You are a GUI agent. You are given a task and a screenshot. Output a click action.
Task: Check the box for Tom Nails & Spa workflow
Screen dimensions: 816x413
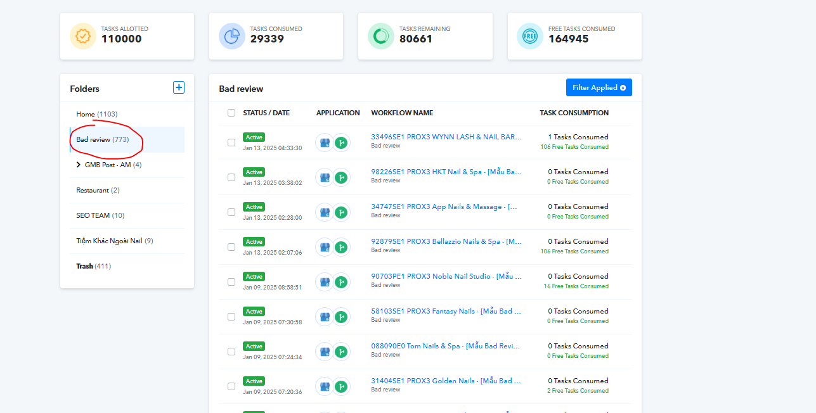(x=231, y=352)
